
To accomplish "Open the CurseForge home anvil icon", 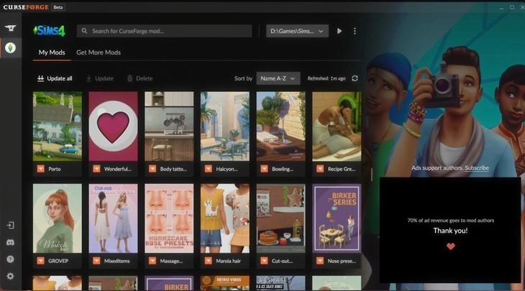I will (x=10, y=28).
